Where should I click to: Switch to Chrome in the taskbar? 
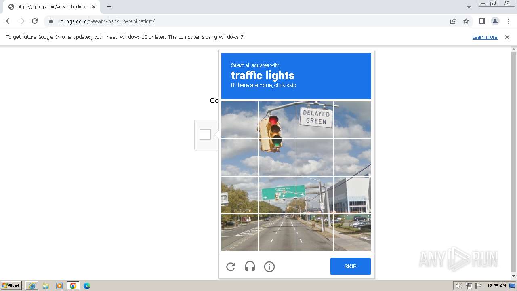coord(73,286)
